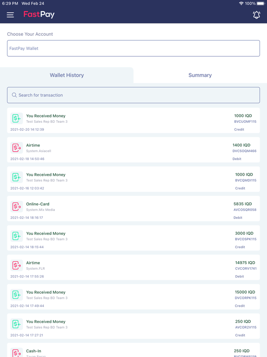
Task: Open the FastPay Wallet account dropdown
Action: 133,48
